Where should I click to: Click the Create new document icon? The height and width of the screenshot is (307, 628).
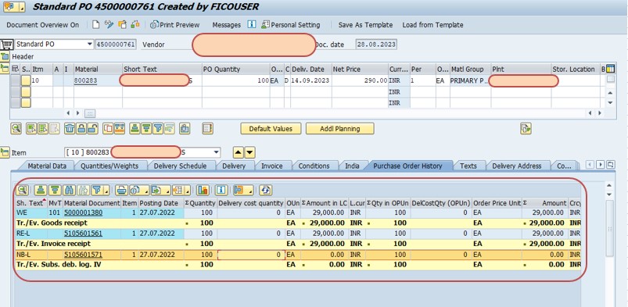(x=95, y=25)
